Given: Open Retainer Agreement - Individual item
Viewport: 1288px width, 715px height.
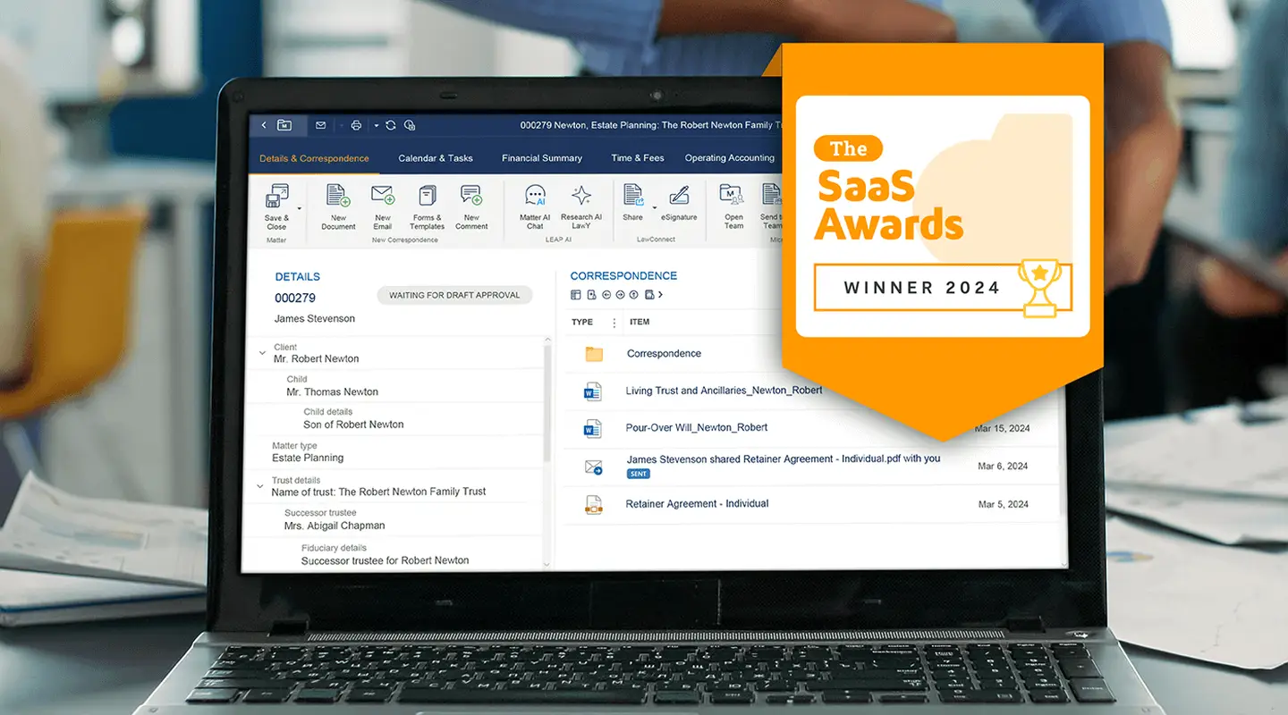Looking at the screenshot, I should 697,503.
